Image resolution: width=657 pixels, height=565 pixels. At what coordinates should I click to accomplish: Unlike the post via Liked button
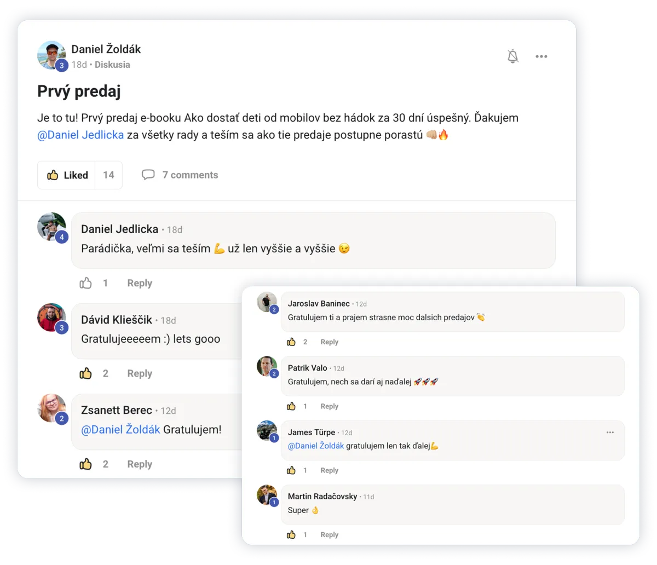[67, 175]
